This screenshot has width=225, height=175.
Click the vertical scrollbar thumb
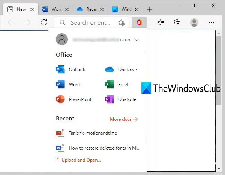(x=219, y=71)
